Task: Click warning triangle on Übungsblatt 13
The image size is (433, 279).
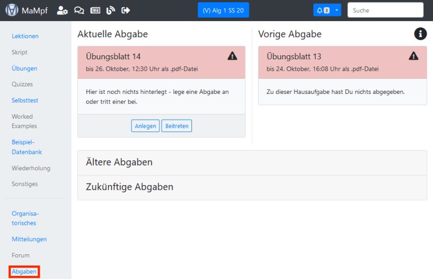Action: tap(413, 56)
